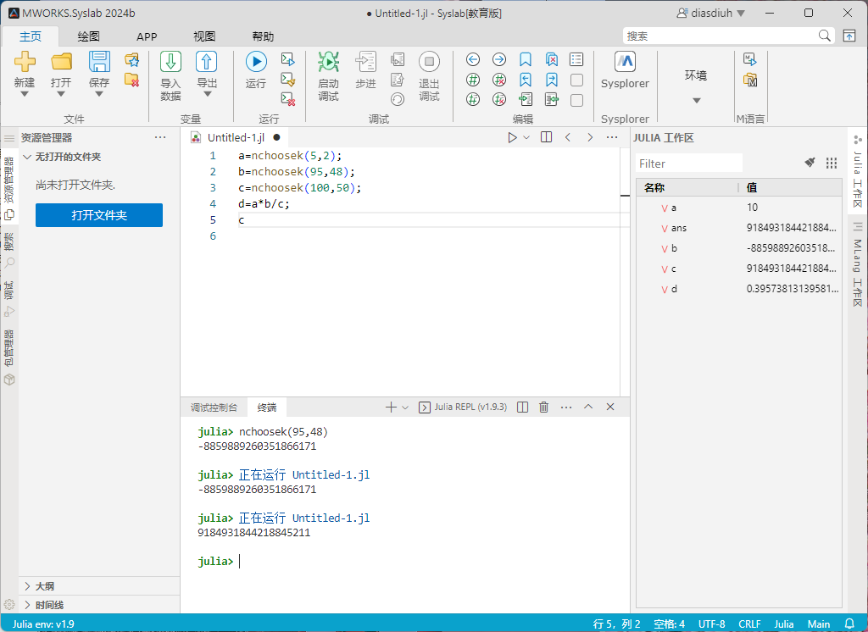Click CRLF line ending in status bar
868x632 pixels.
pos(749,624)
